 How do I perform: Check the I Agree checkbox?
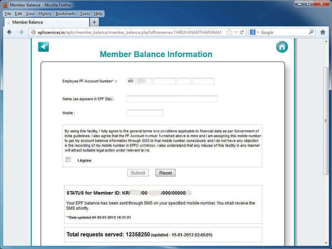click(68, 160)
